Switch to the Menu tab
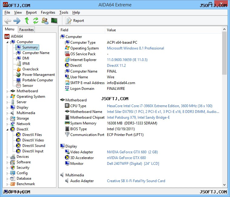Viewport: 230px width, 197px height. click(9, 29)
